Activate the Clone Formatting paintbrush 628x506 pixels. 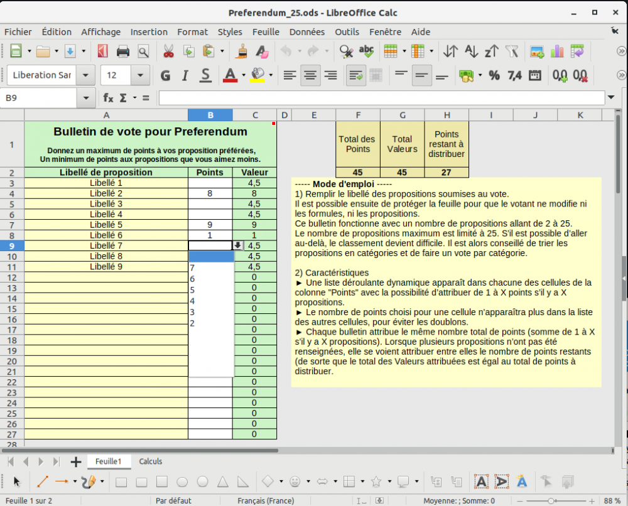point(241,51)
